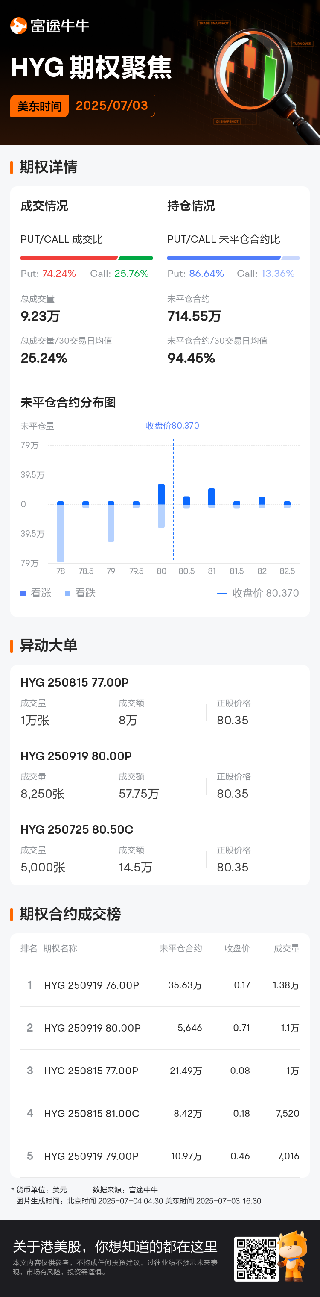Click the PUT/CALL volume ratio bar
320x1297 pixels.
87,258
